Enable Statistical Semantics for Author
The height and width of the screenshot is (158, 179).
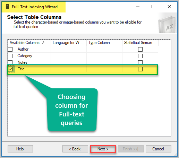[140, 49]
